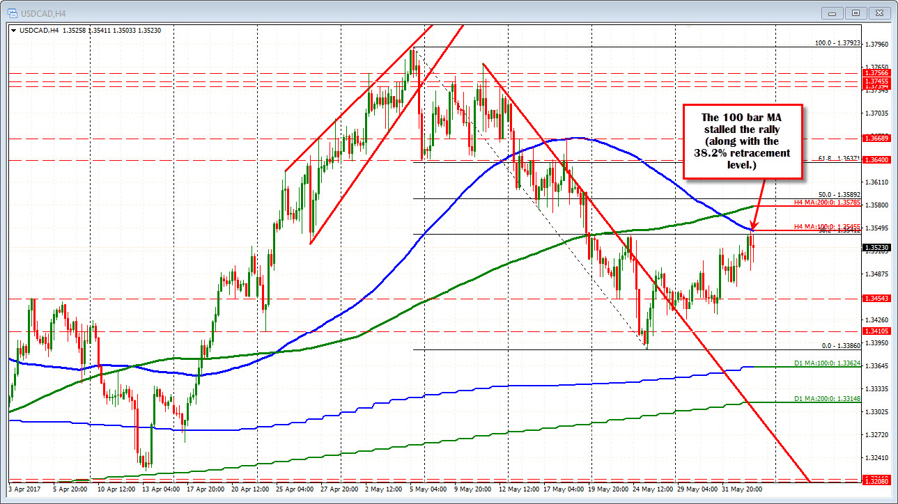Image resolution: width=898 pixels, height=504 pixels.
Task: Click the current price tag 1.35230
Action: coord(876,247)
